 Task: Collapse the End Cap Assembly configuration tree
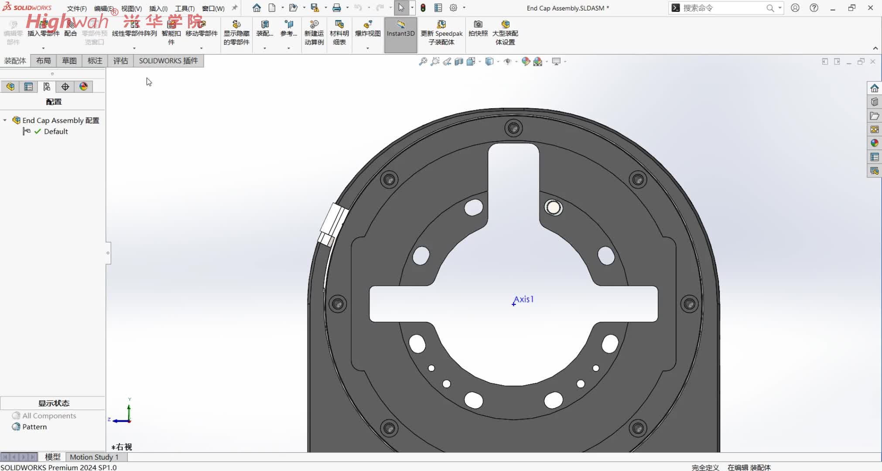tap(5, 120)
